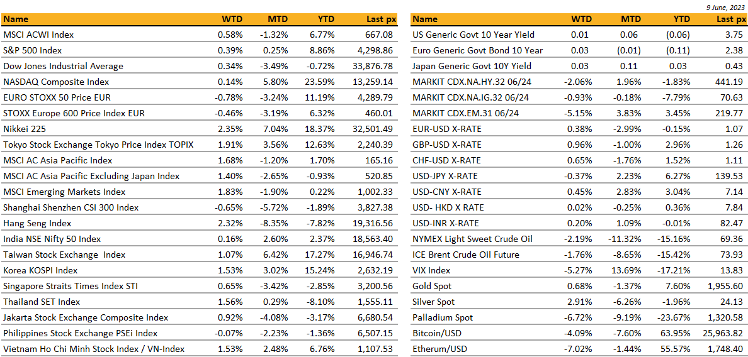Click the VIX Index MTD value
The height and width of the screenshot is (357, 748).
pyautogui.click(x=626, y=270)
